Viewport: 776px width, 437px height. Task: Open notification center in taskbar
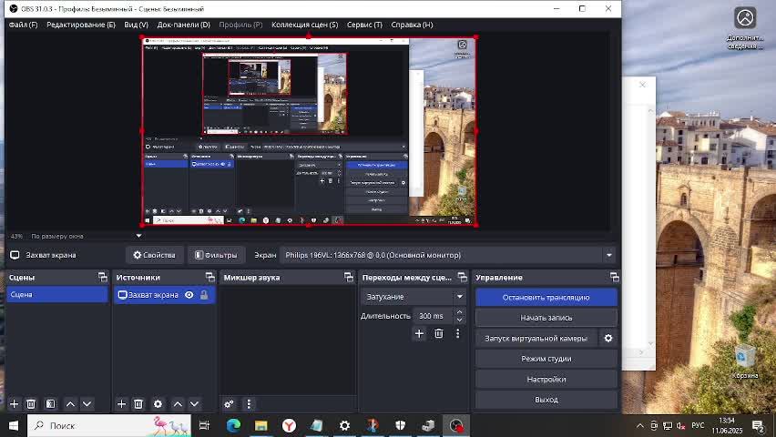(x=758, y=425)
